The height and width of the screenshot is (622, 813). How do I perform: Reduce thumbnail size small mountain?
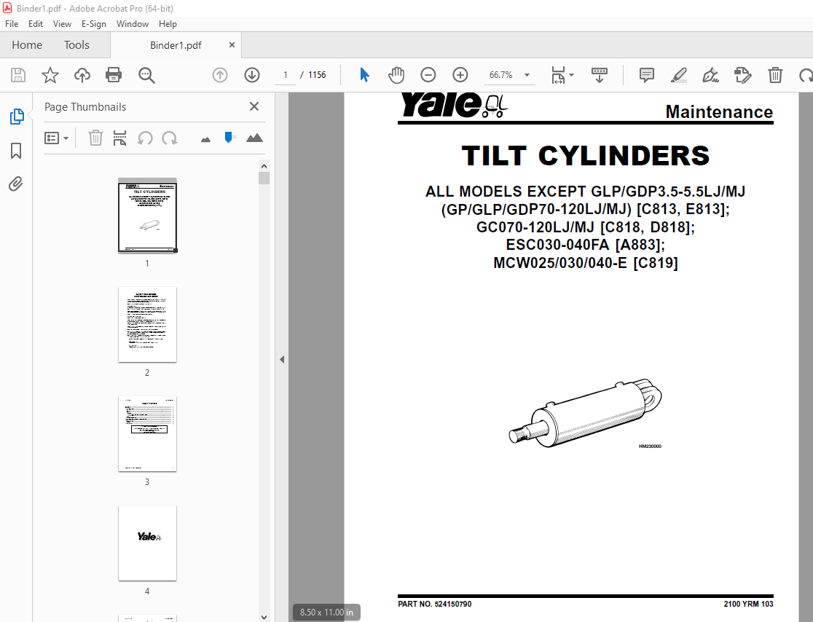[206, 139]
